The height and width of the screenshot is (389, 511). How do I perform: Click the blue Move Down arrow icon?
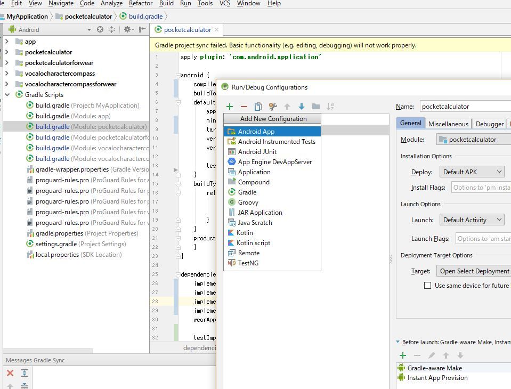(x=302, y=107)
